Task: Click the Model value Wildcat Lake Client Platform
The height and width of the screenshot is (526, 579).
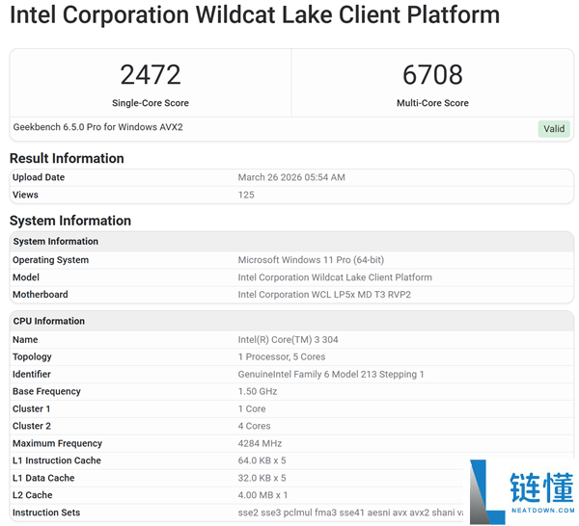Action: [335, 277]
